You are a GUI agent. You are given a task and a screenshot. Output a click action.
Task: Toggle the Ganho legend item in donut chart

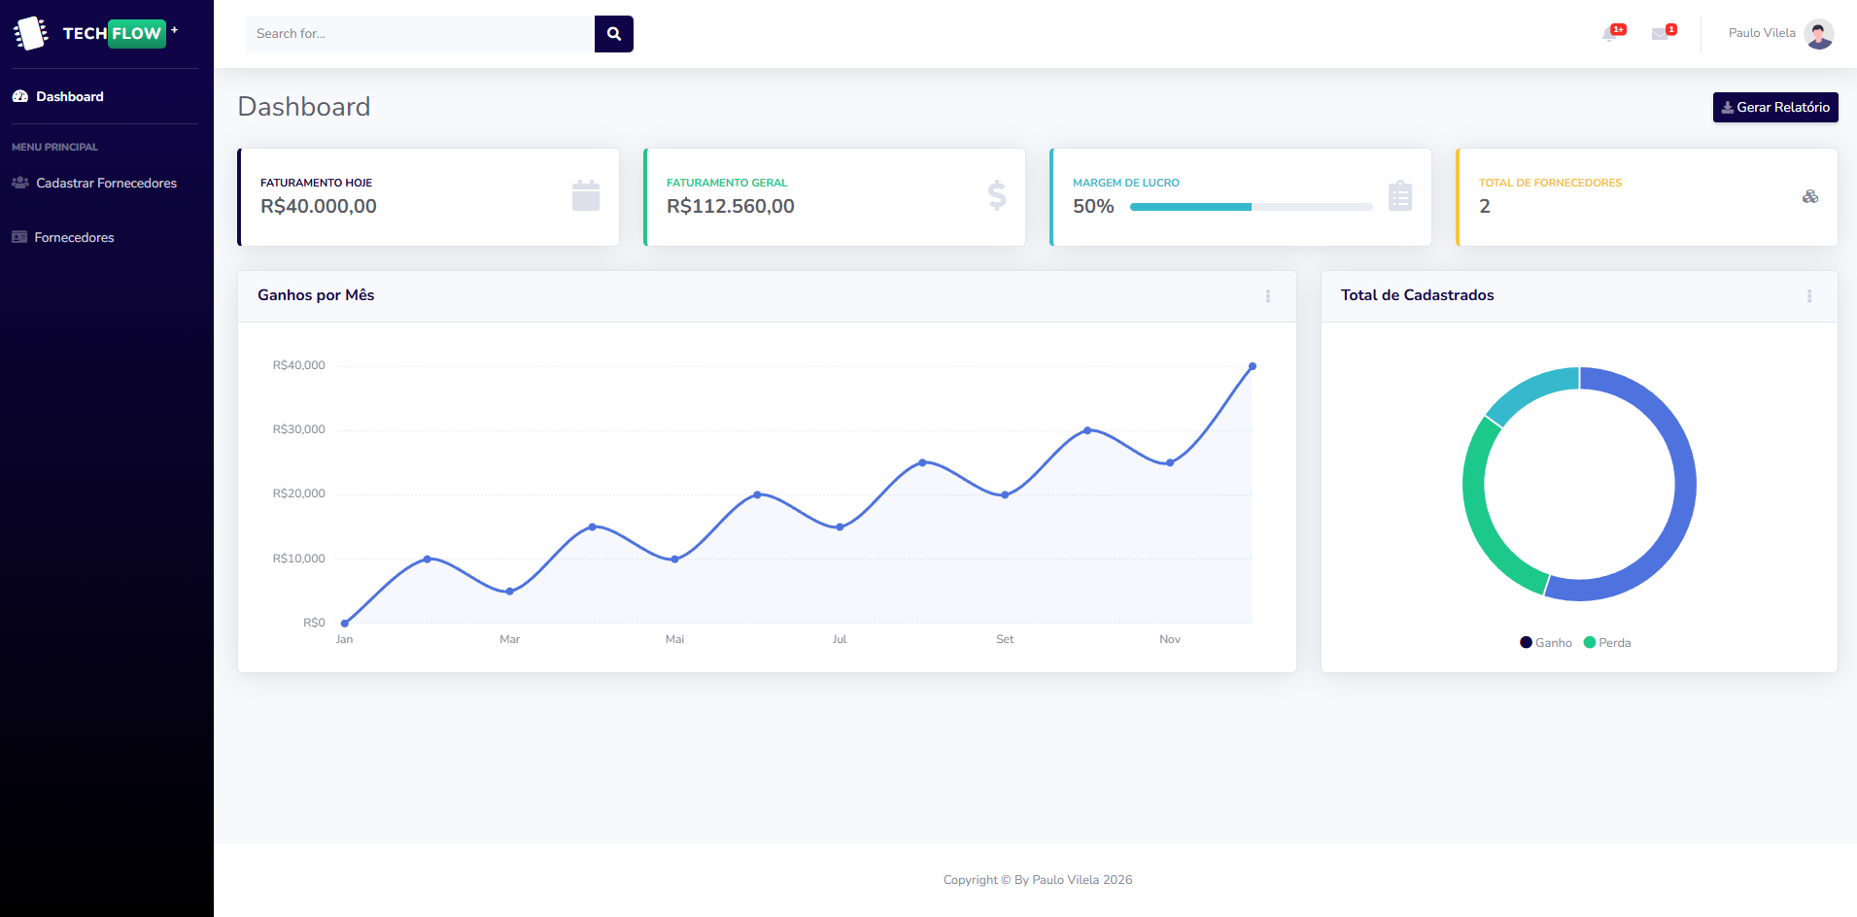[x=1546, y=643]
